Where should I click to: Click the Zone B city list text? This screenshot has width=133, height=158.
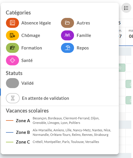[x=72, y=132]
